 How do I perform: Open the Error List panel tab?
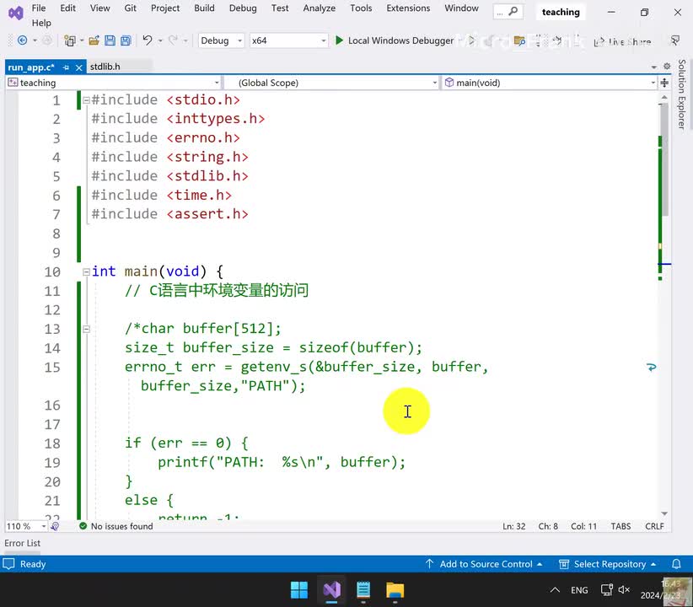click(22, 543)
